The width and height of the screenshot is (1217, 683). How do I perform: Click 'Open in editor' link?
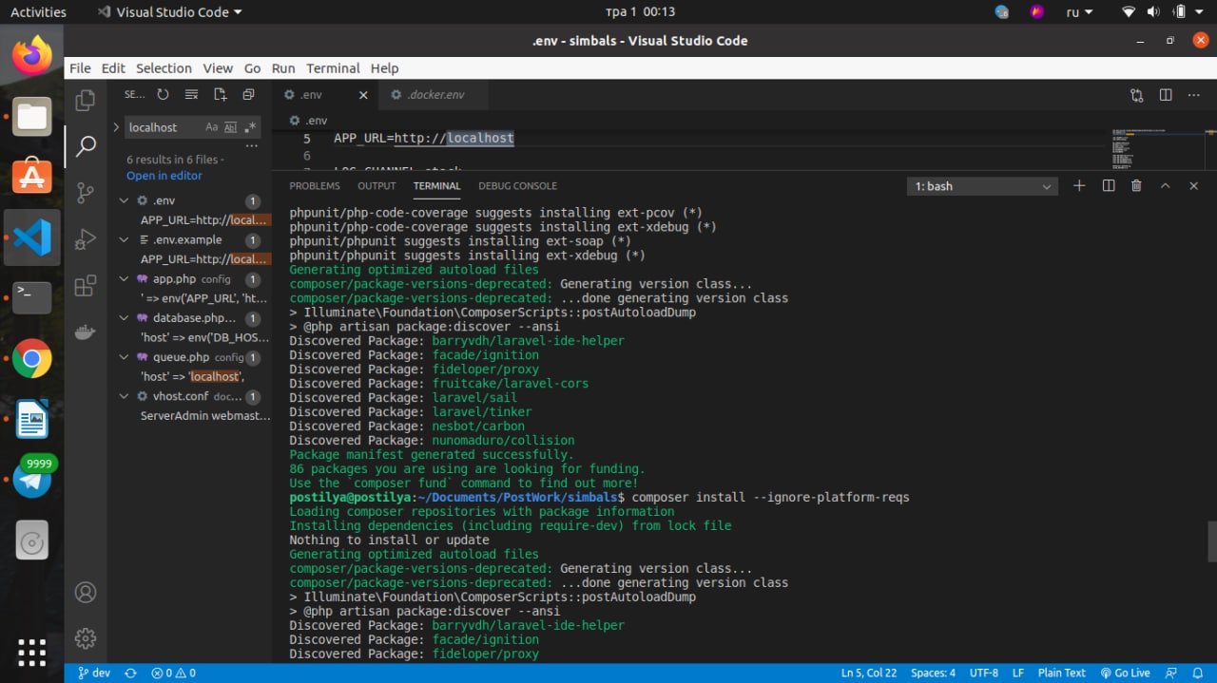(x=164, y=176)
